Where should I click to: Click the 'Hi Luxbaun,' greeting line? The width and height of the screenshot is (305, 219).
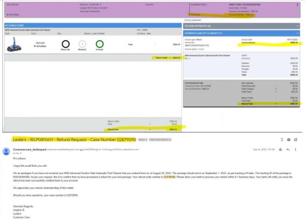20,158
